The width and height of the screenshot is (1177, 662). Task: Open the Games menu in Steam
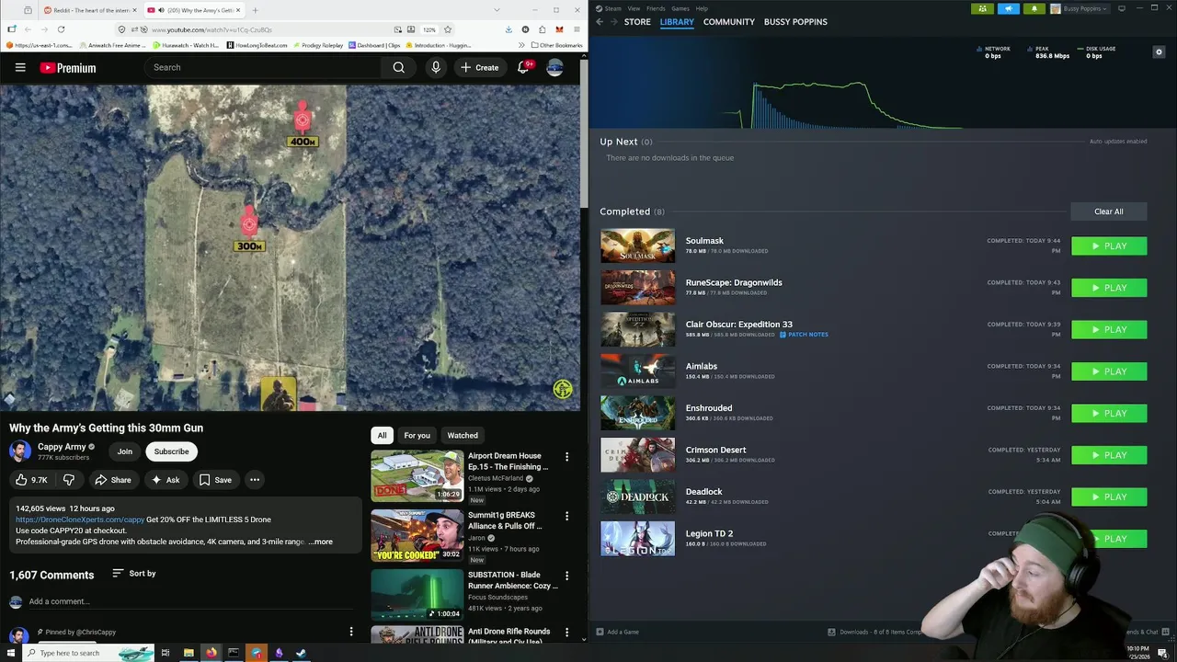pyautogui.click(x=680, y=8)
